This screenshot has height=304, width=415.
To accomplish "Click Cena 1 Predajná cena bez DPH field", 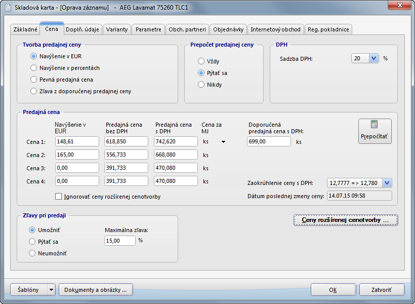I will point(126,141).
